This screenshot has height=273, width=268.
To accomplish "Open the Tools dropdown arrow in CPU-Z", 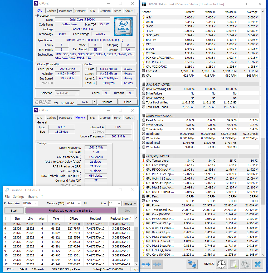I will pyautogui.click(x=94, y=102).
